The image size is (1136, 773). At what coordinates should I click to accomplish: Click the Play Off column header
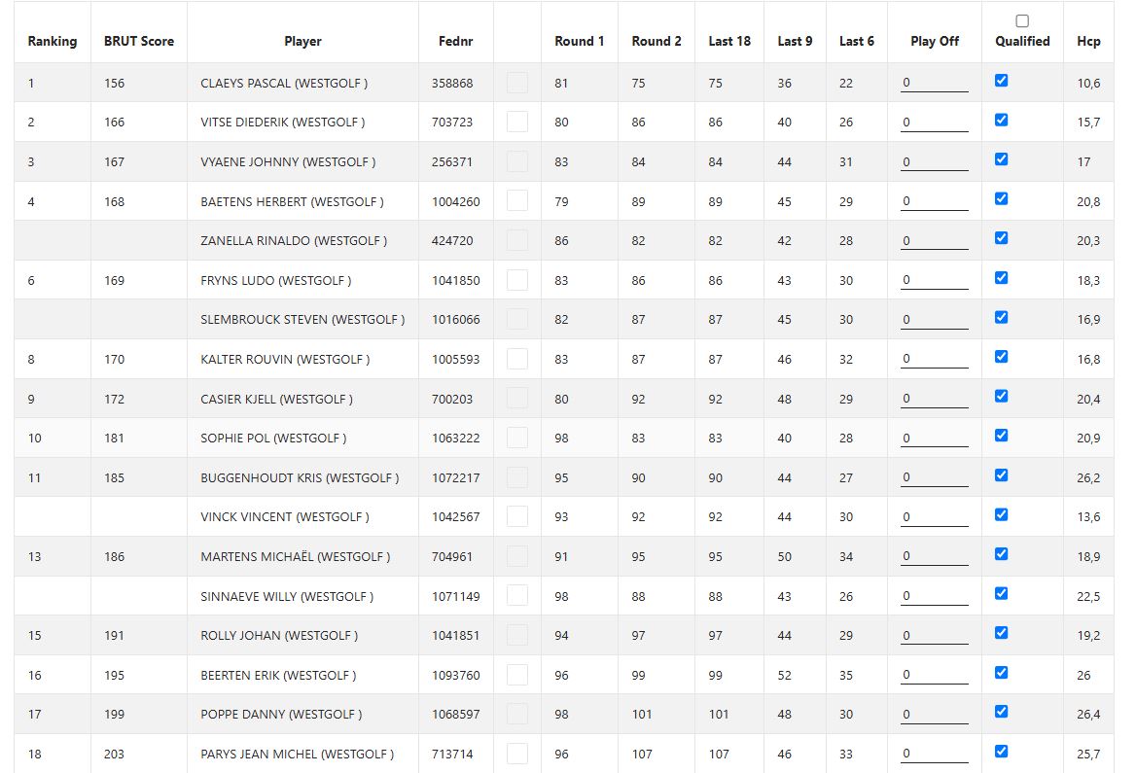tap(935, 41)
